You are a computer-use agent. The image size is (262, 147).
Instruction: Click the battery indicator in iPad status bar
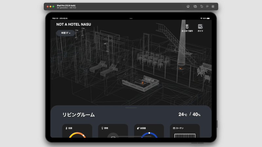[x=208, y=19]
